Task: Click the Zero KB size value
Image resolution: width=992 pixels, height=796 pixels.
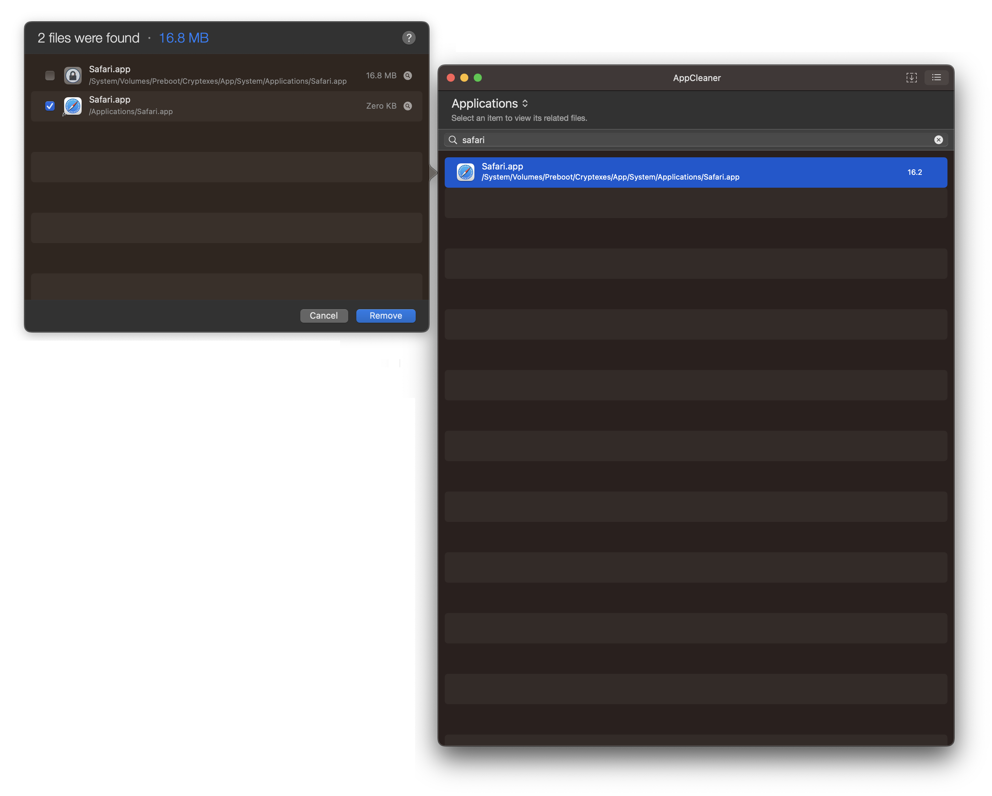Action: point(381,106)
